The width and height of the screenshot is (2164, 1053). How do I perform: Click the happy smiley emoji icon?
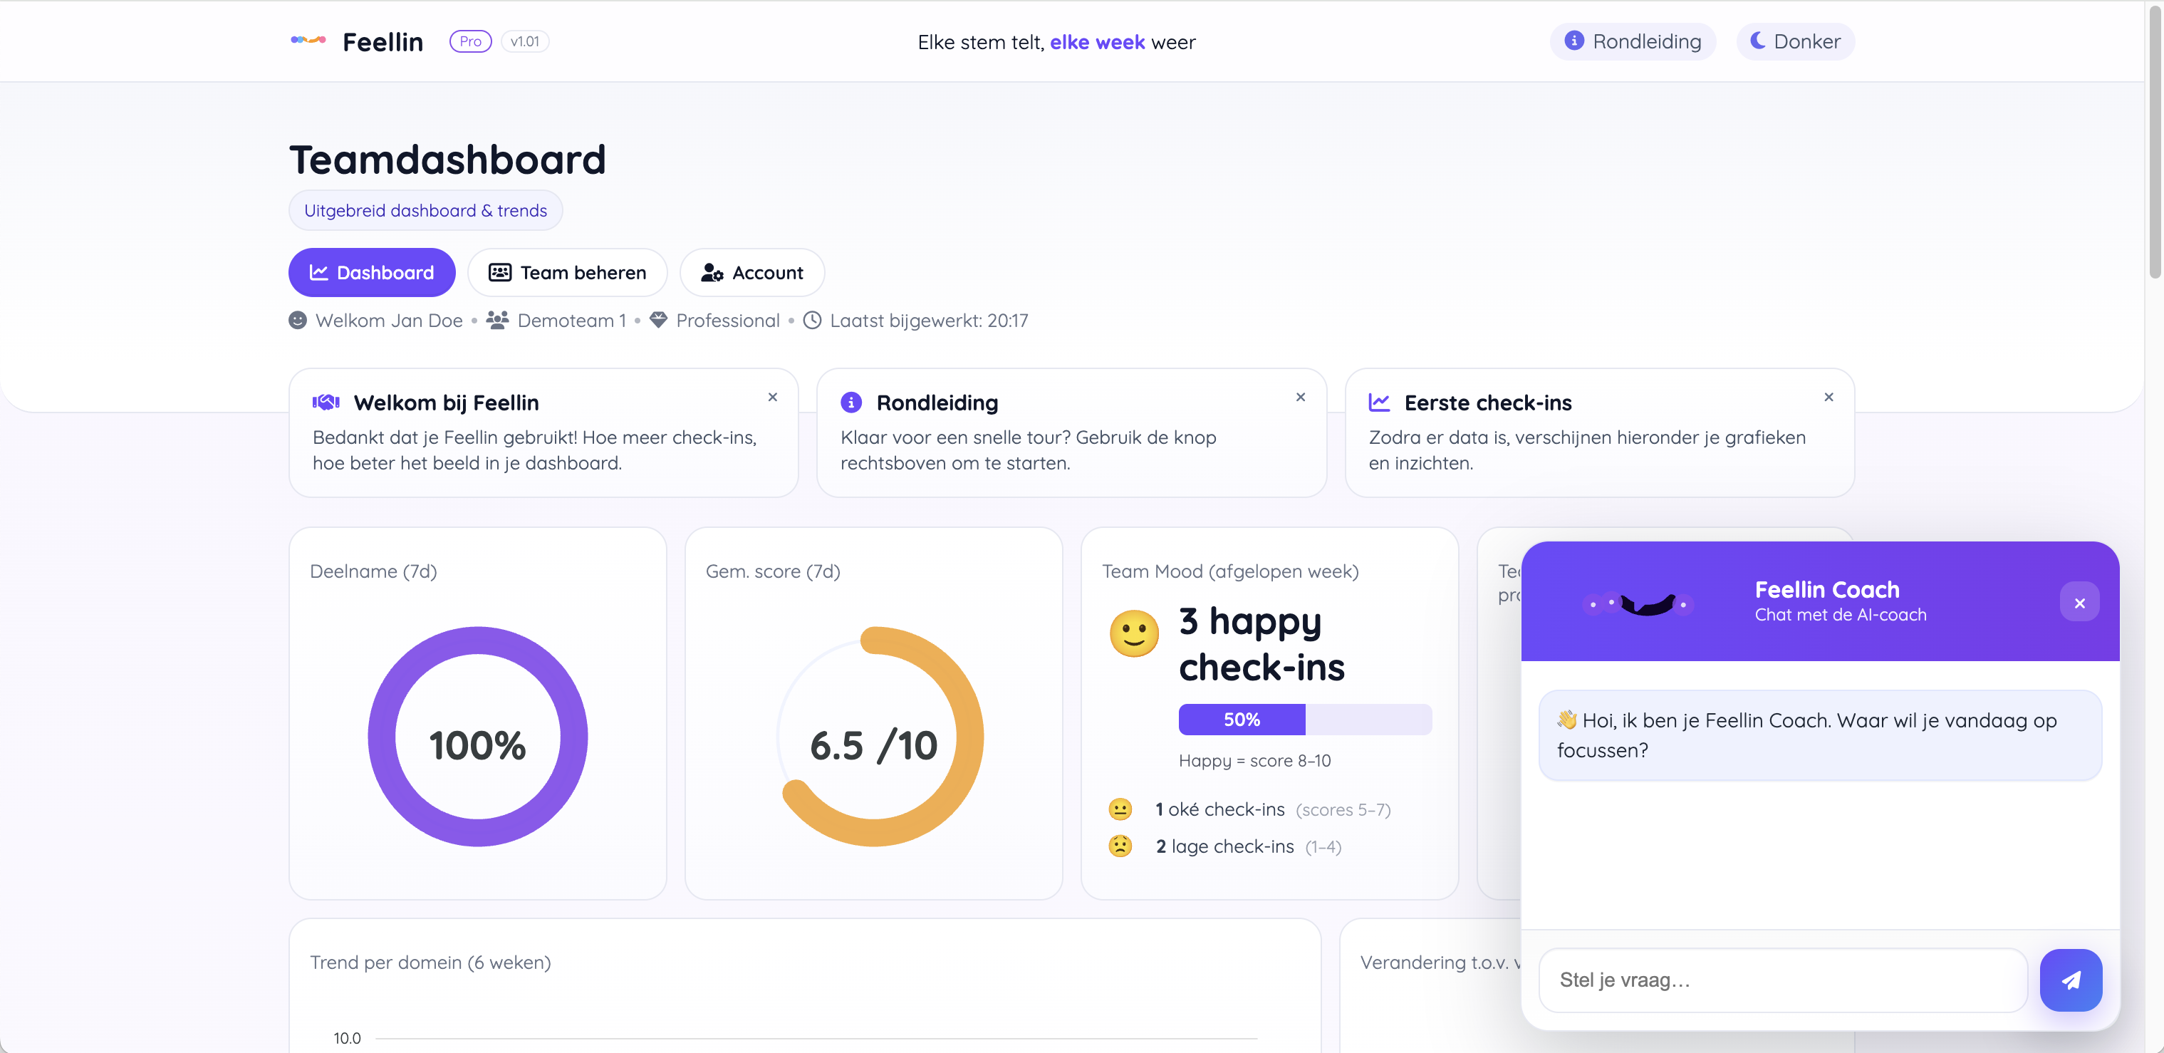point(1133,633)
